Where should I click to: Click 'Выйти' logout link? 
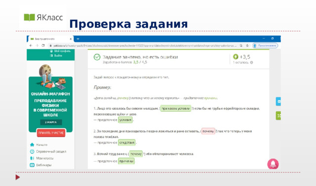click(x=56, y=55)
